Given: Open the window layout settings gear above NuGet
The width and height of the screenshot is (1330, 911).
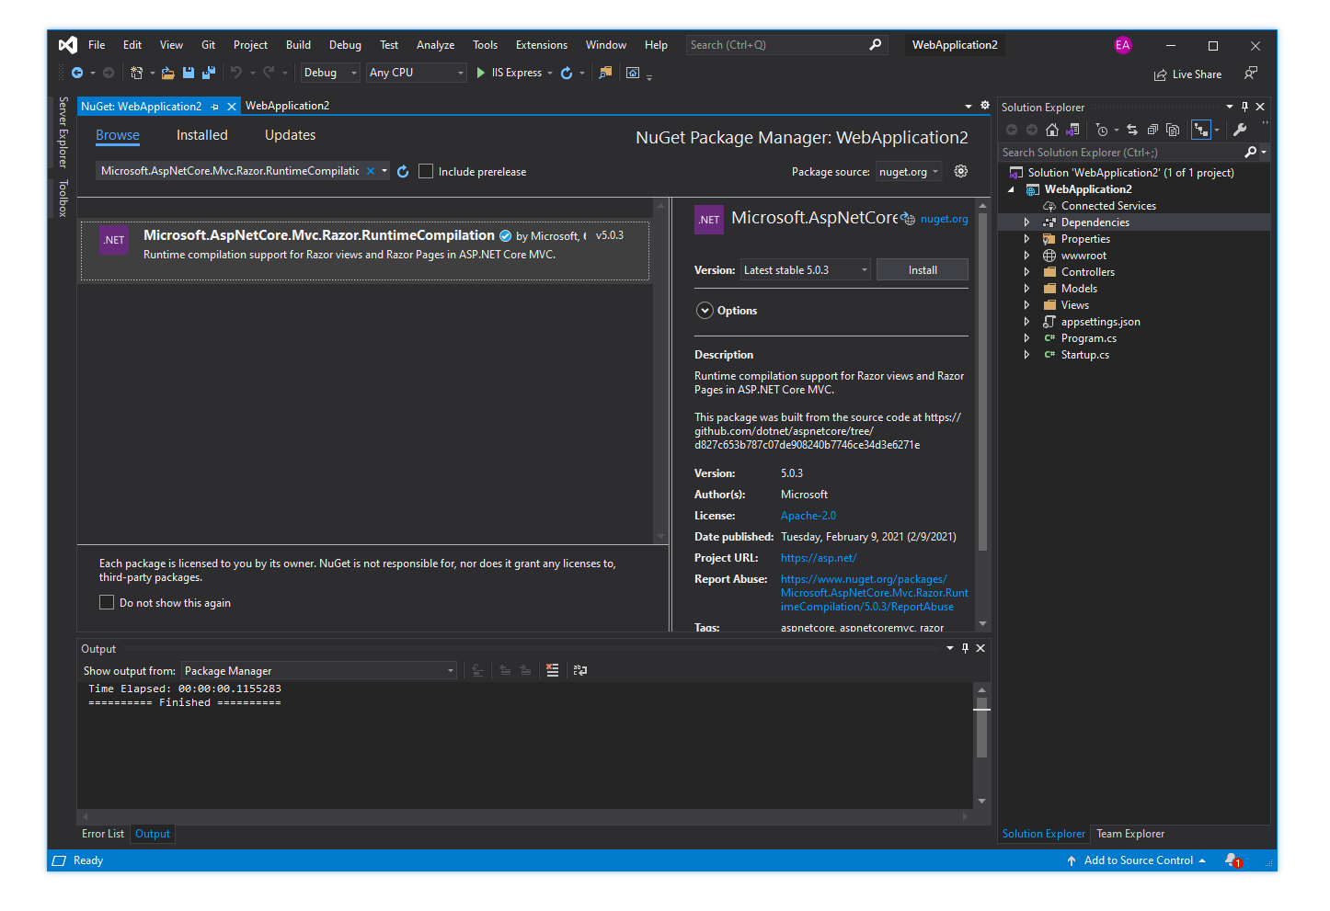Looking at the screenshot, I should pos(985,106).
